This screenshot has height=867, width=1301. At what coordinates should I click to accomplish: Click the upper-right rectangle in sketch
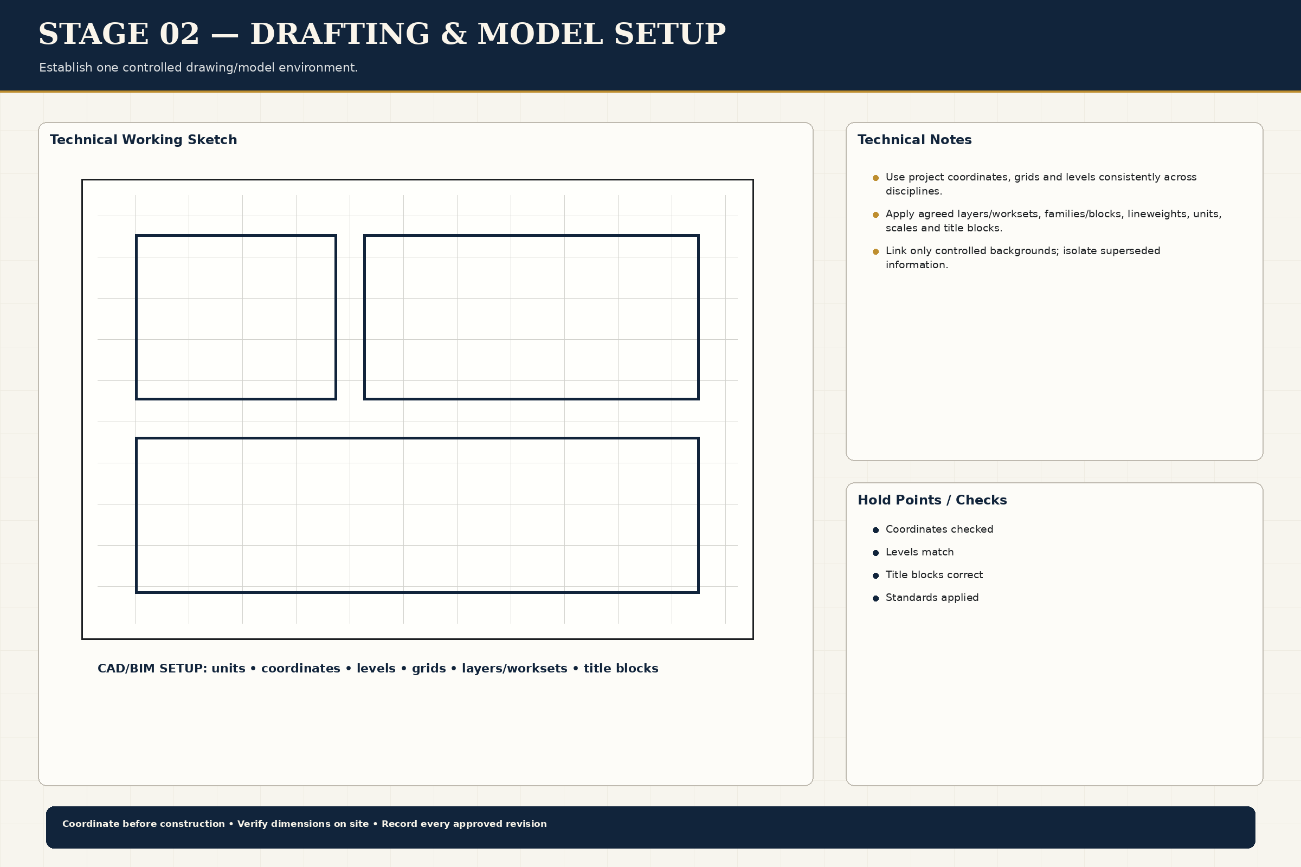click(532, 317)
